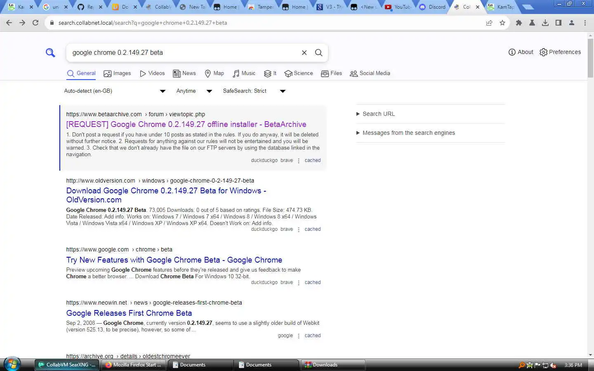The image size is (594, 371).
Task: Open the Anytime time range dropdown
Action: coord(194,91)
